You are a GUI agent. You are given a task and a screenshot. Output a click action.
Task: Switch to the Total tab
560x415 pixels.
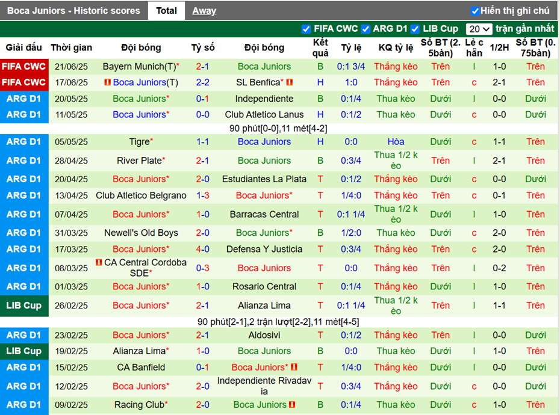tap(166, 11)
